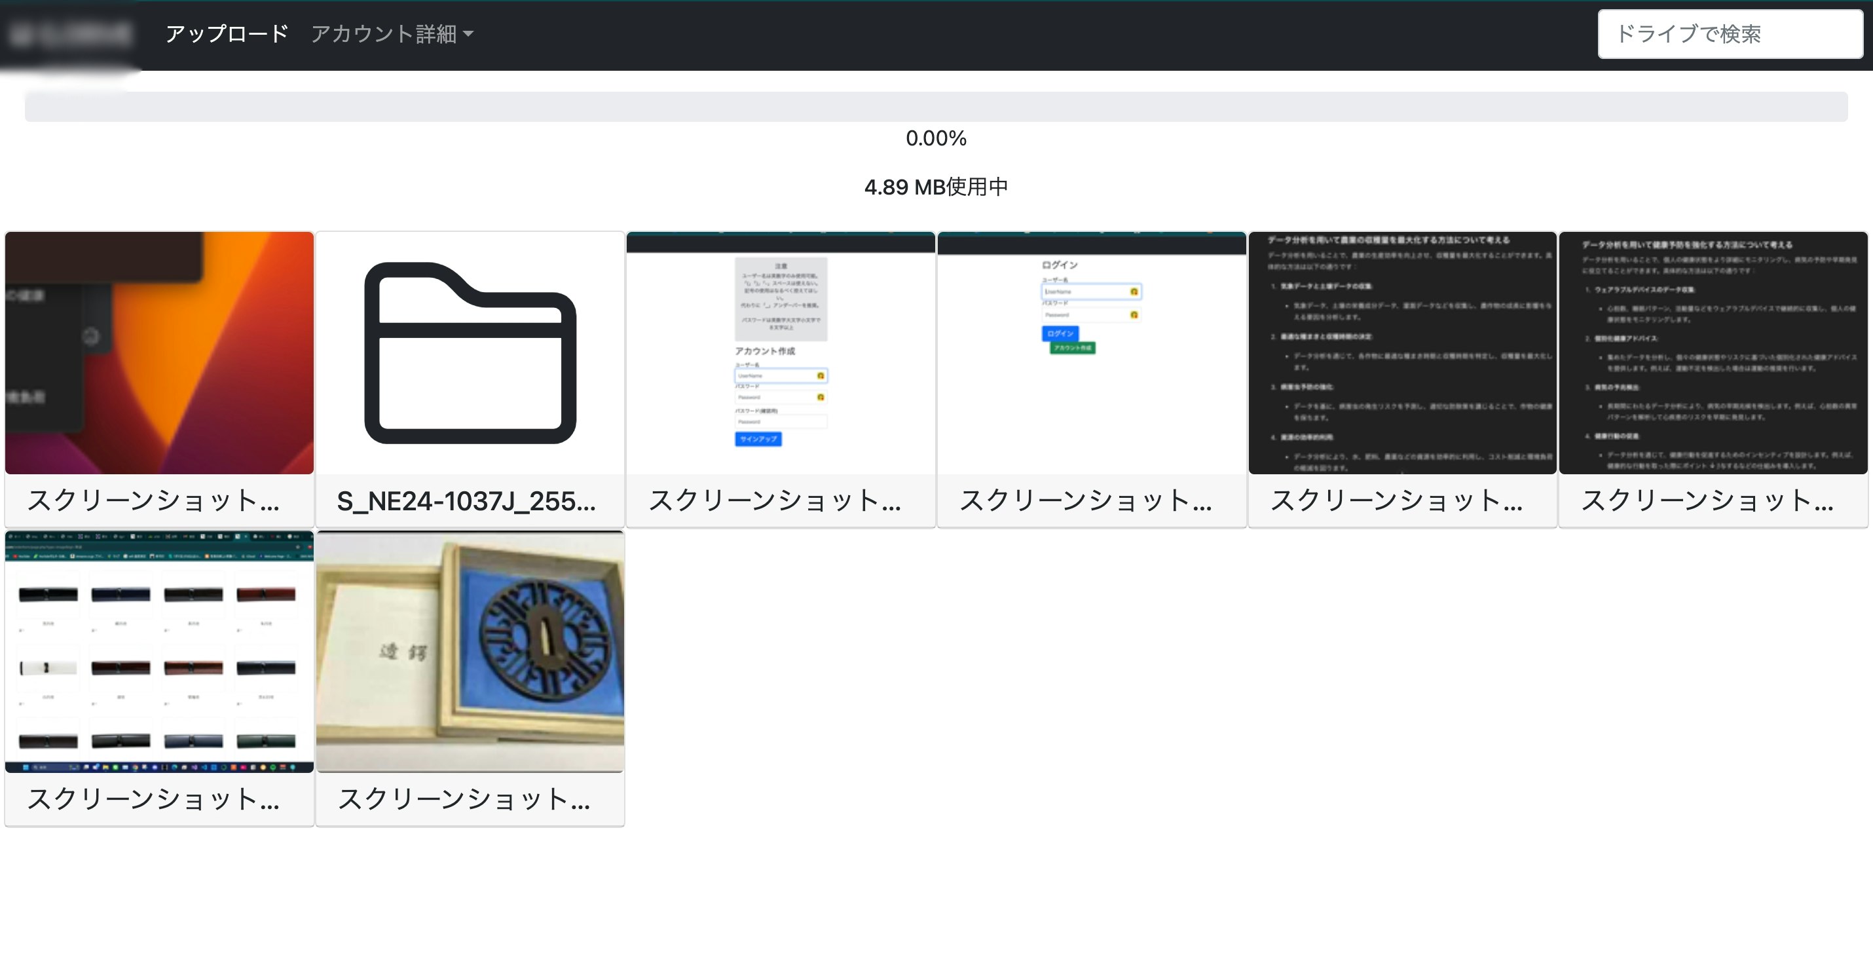Click filename label under scabbard grid screenshot
The width and height of the screenshot is (1873, 959).
coord(153,800)
